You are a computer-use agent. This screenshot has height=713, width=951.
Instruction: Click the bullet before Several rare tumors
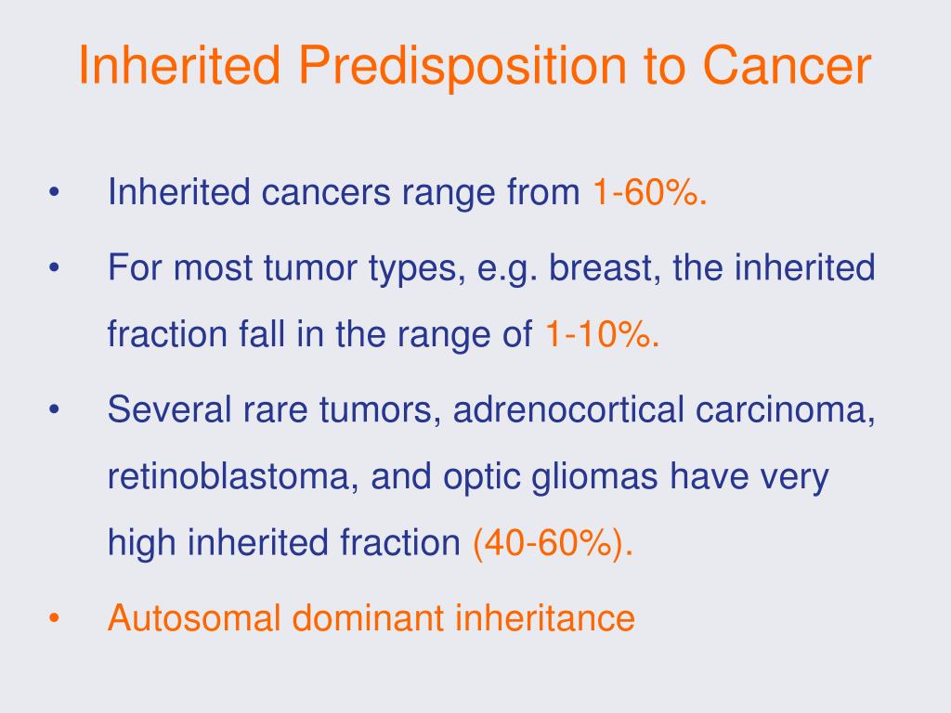click(x=54, y=409)
